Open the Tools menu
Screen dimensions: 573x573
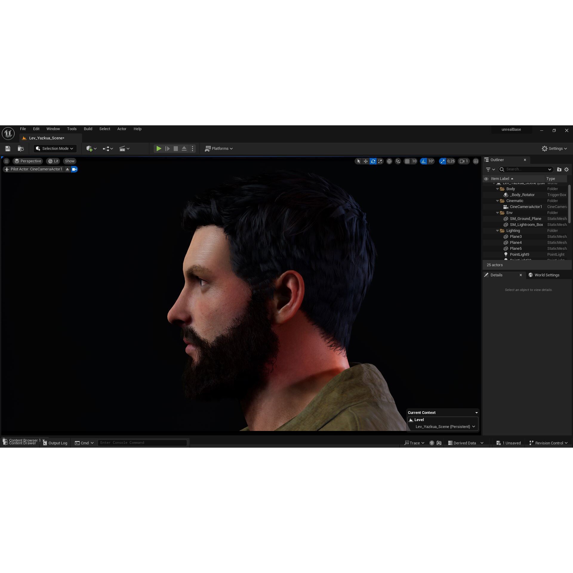(72, 129)
